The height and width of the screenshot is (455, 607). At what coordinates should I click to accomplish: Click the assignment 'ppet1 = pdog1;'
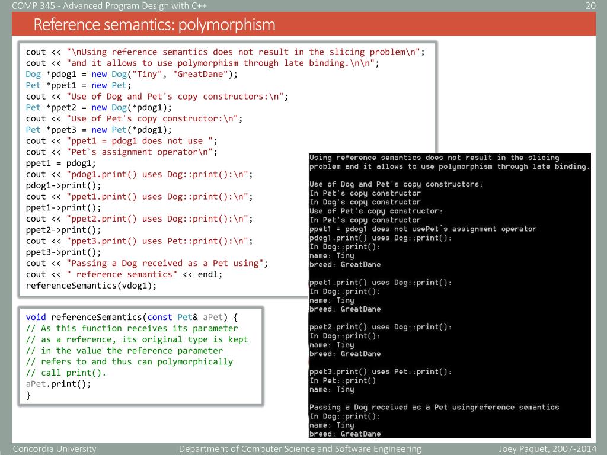point(61,164)
